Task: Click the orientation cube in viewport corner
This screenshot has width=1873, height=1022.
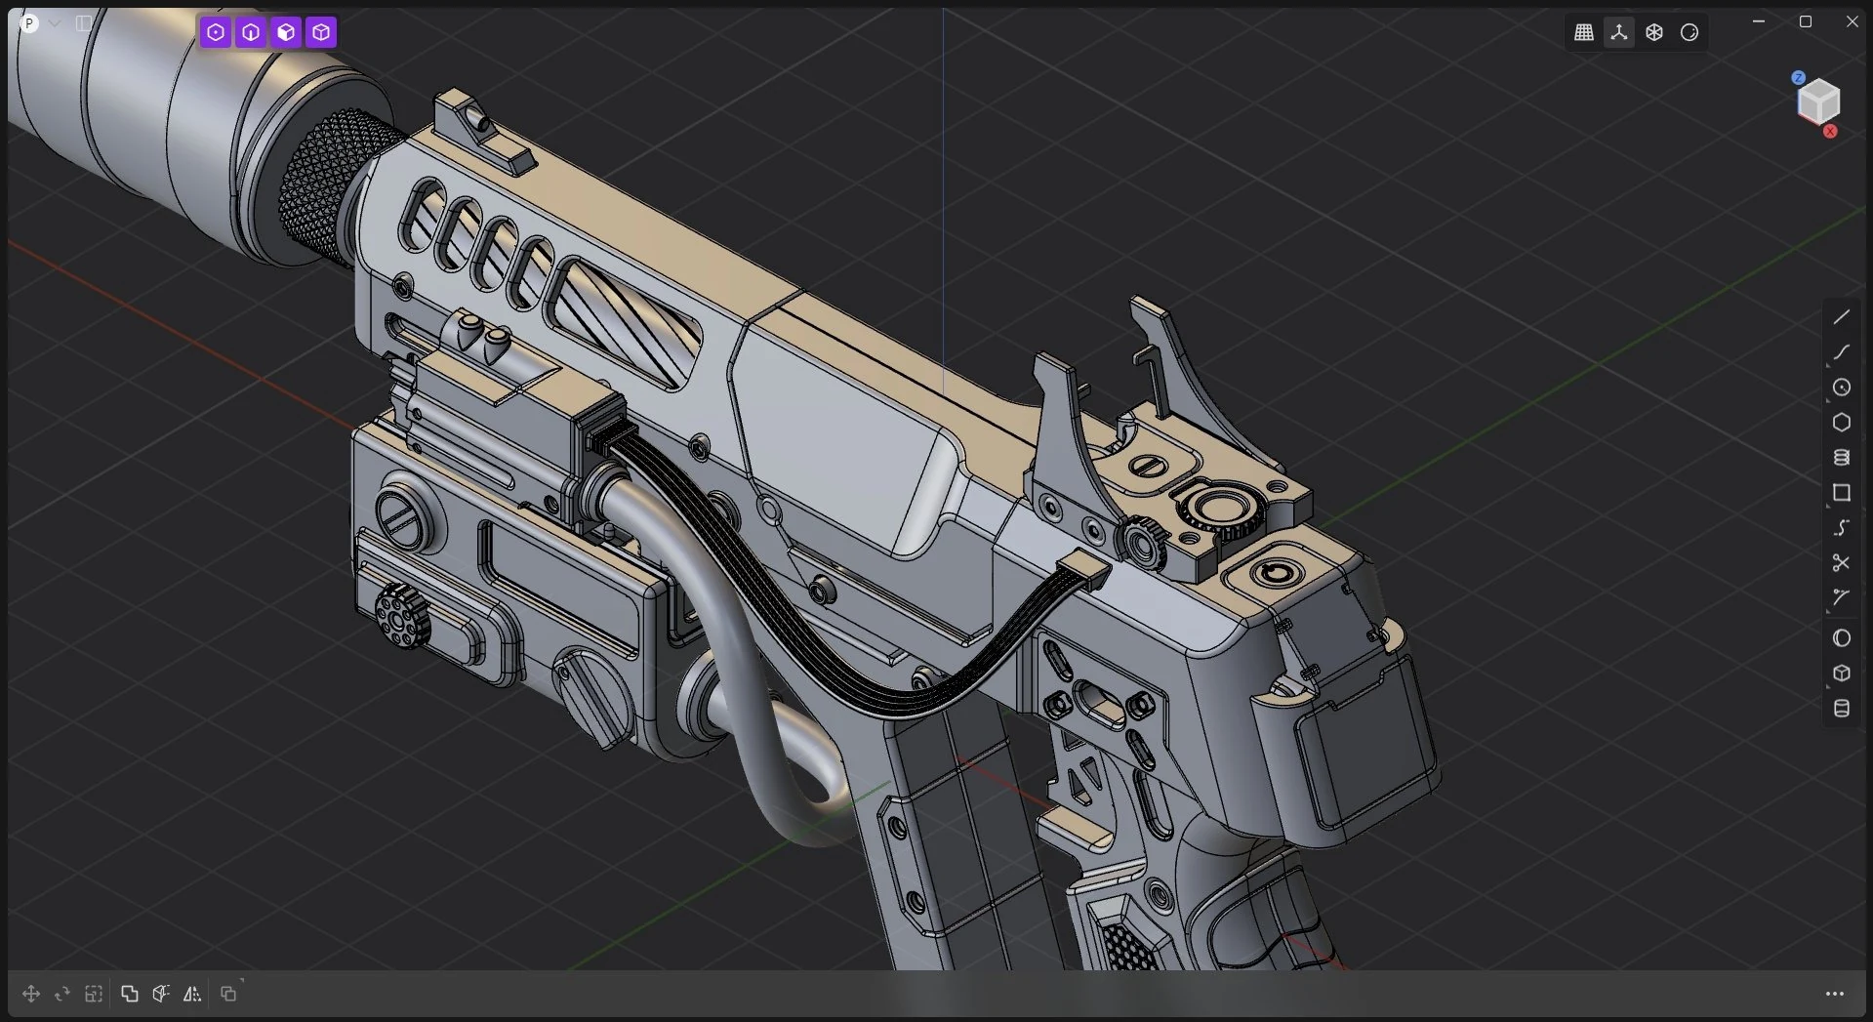Action: click(1818, 102)
